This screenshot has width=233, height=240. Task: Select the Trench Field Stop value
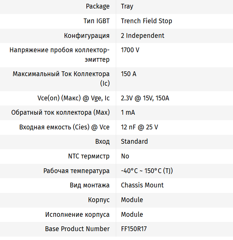[147, 21]
